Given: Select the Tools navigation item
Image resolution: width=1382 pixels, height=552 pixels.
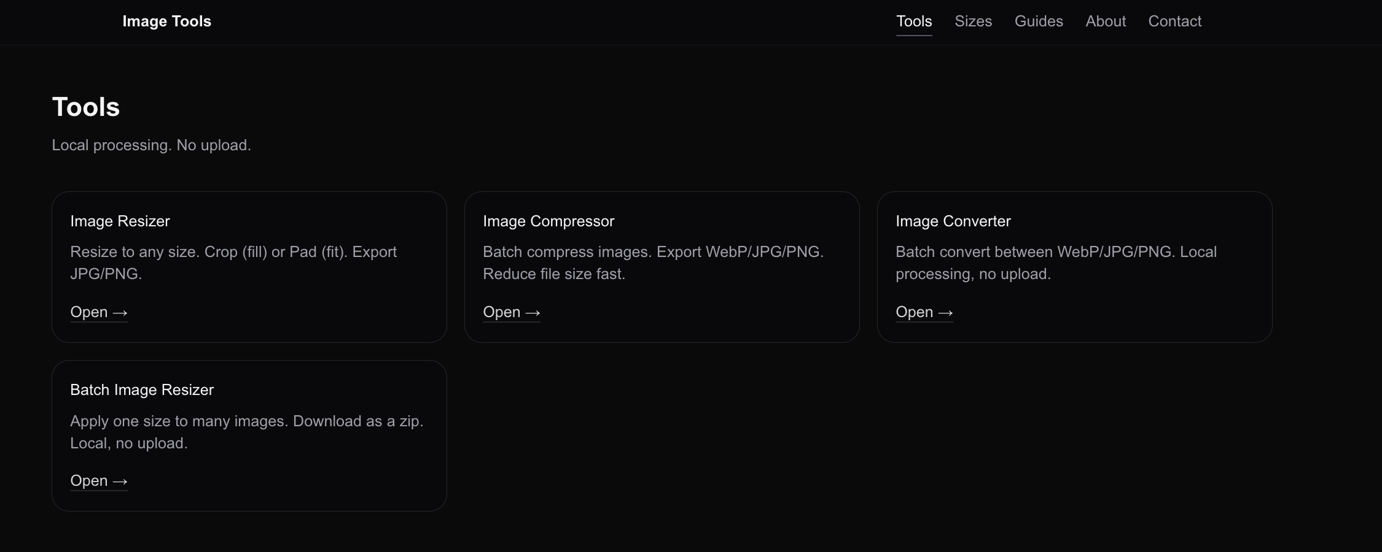Looking at the screenshot, I should (x=914, y=21).
